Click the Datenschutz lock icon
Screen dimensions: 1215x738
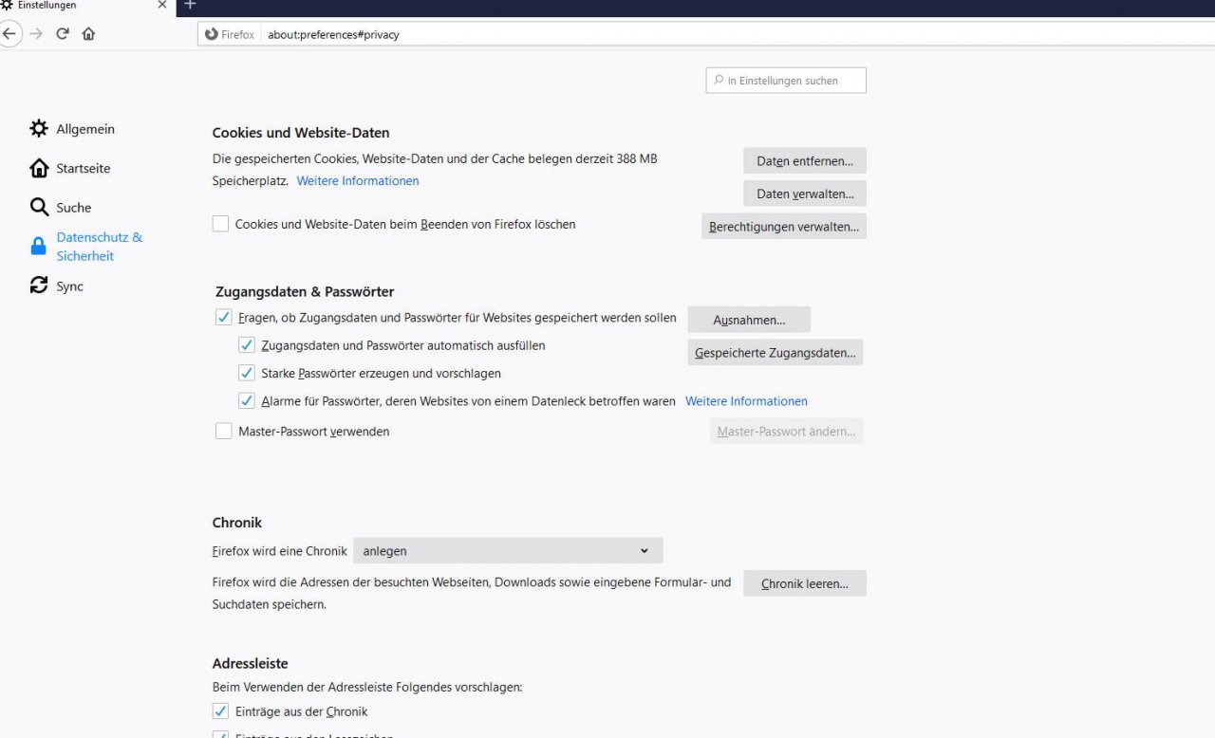[x=39, y=247]
